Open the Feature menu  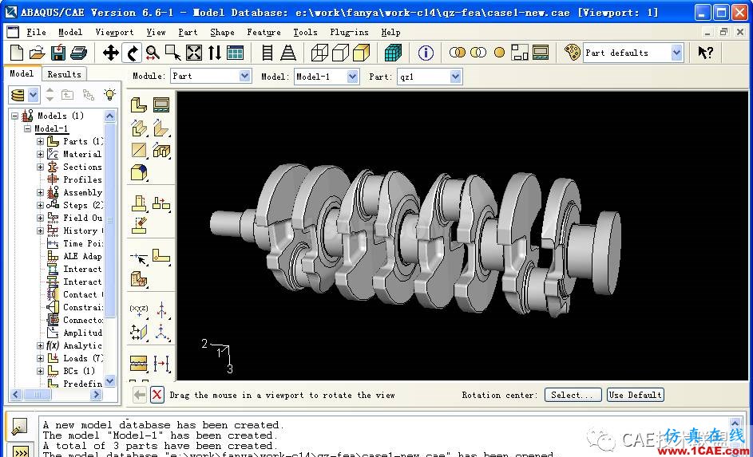(x=264, y=32)
